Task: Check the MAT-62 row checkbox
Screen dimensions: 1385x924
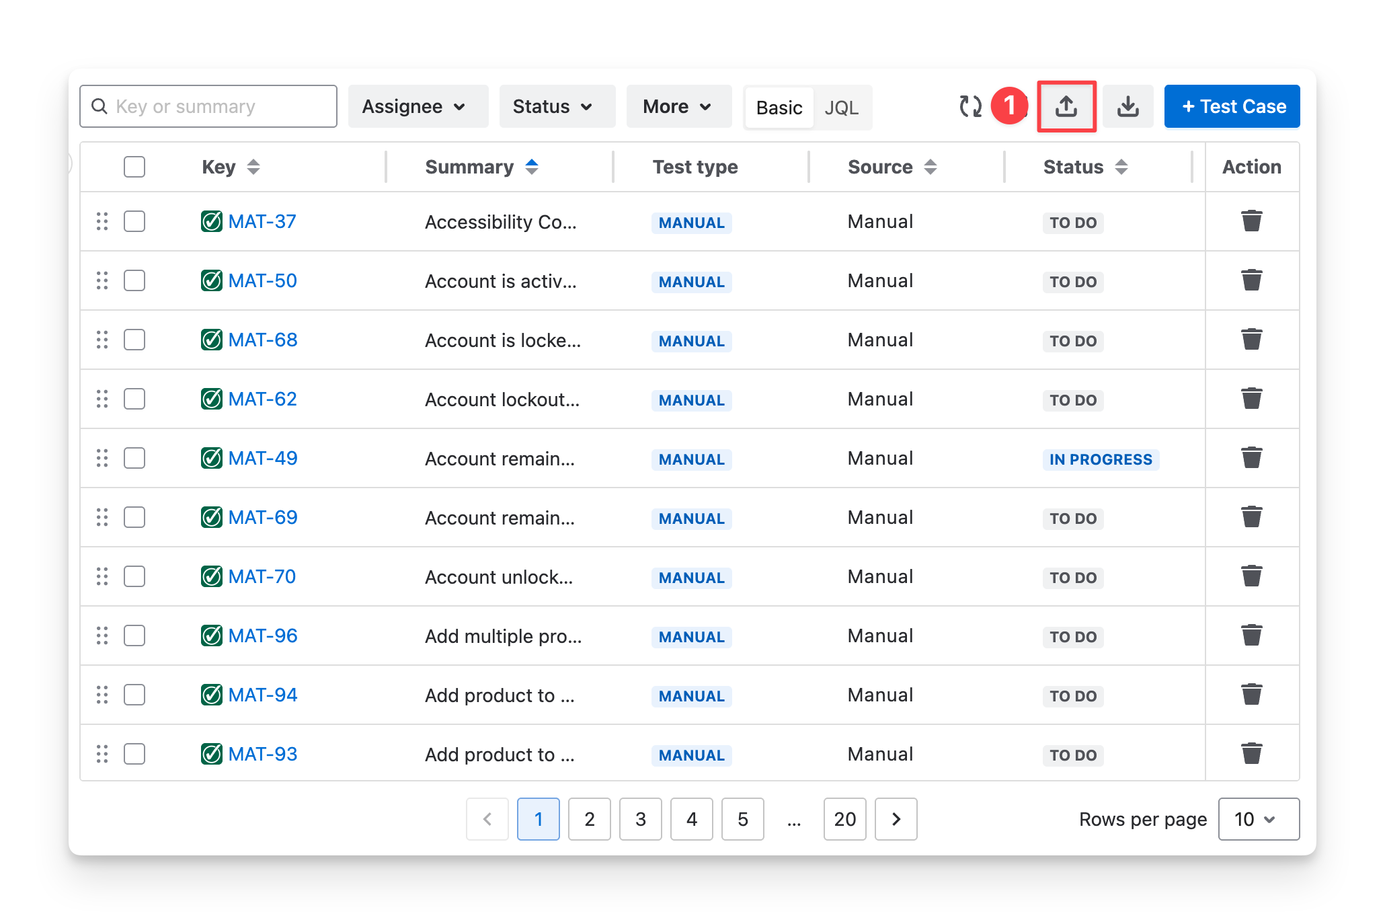Action: 134,399
